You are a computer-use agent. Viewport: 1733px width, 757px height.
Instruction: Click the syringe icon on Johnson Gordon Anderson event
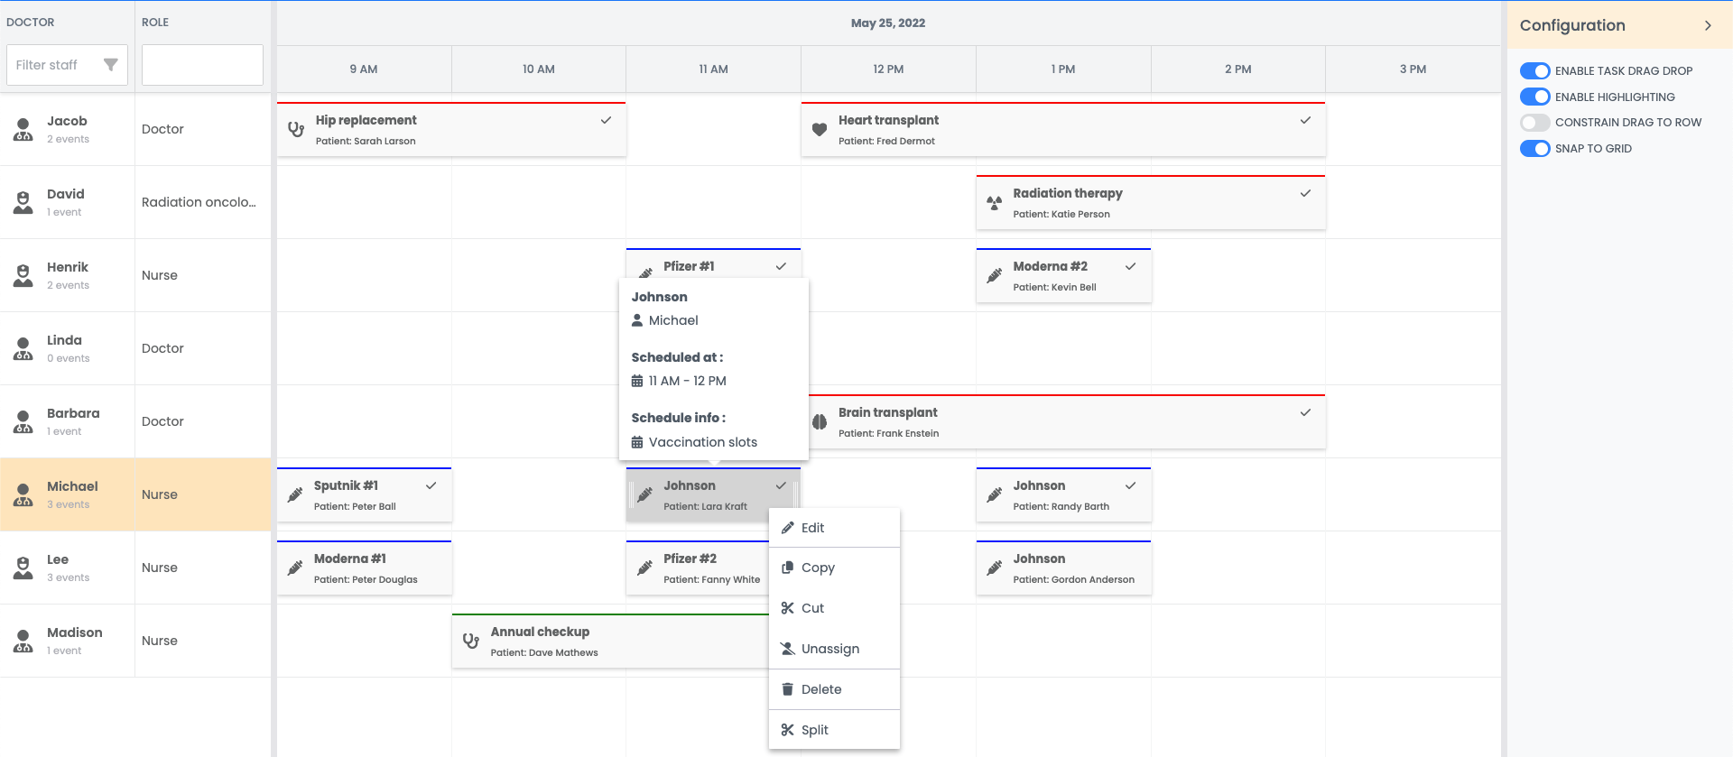click(x=994, y=568)
